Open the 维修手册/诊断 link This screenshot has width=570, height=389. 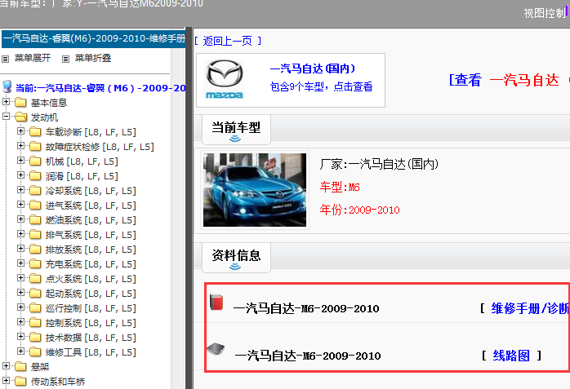530,308
